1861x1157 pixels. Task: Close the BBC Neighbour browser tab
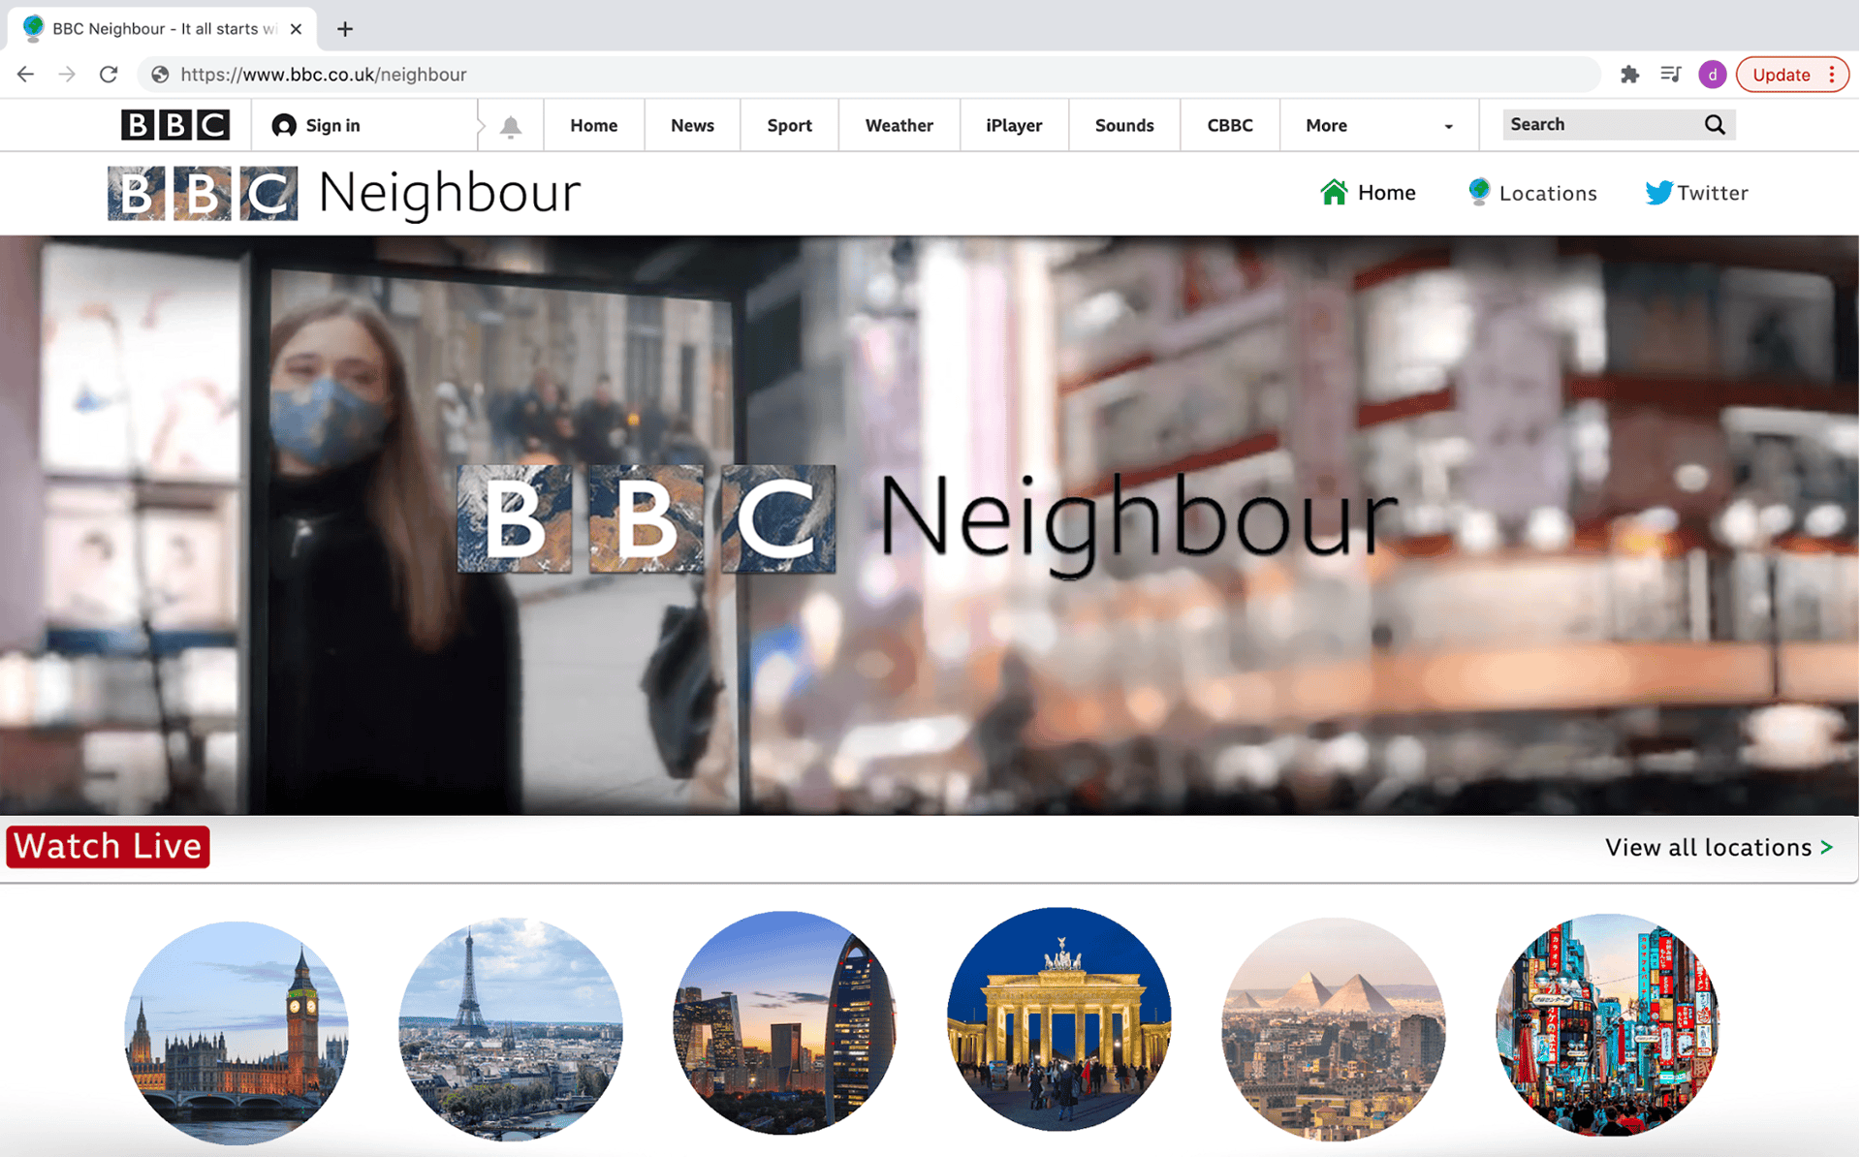click(x=297, y=29)
